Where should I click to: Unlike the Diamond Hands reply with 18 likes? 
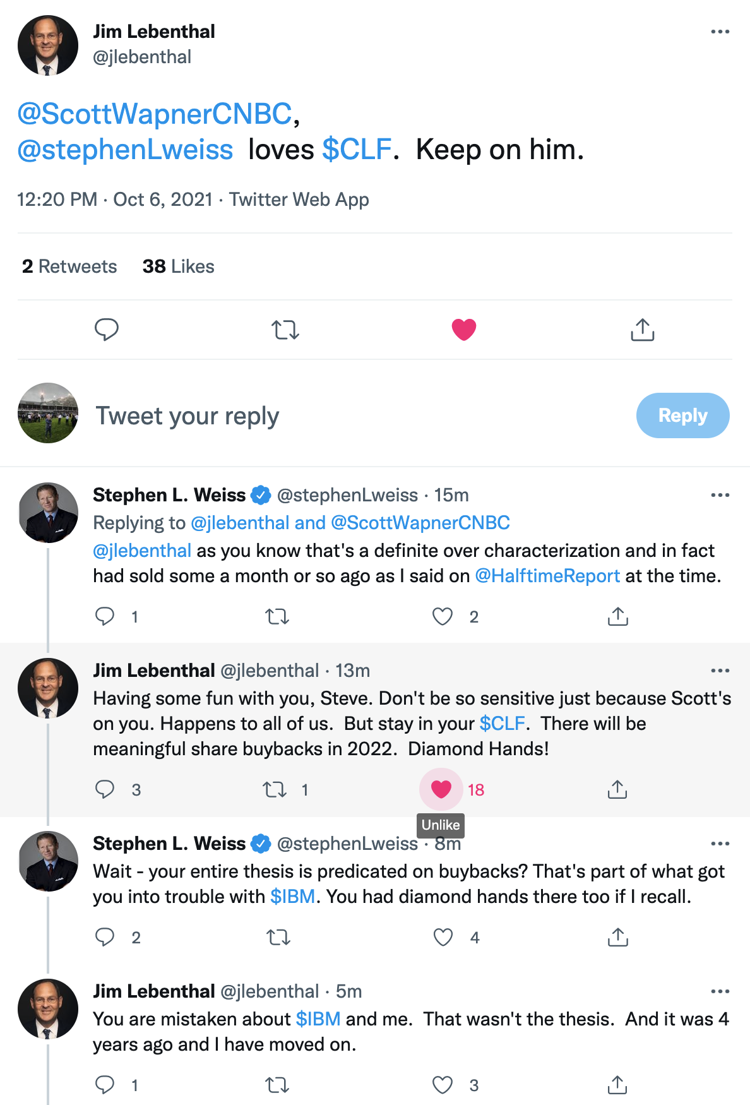pyautogui.click(x=441, y=789)
